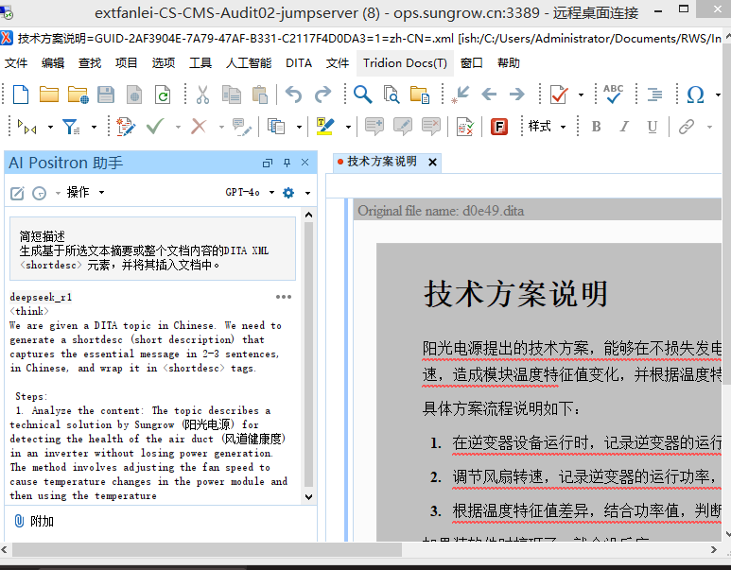The width and height of the screenshot is (731, 570).
Task: Click 附加 attach button
Action: [x=34, y=521]
